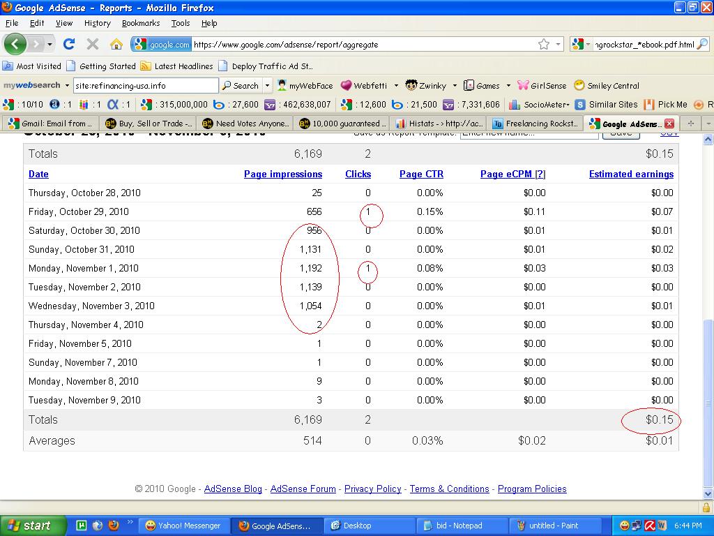Image resolution: width=714 pixels, height=536 pixels.
Task: Go to the Home page icon
Action: [116, 44]
